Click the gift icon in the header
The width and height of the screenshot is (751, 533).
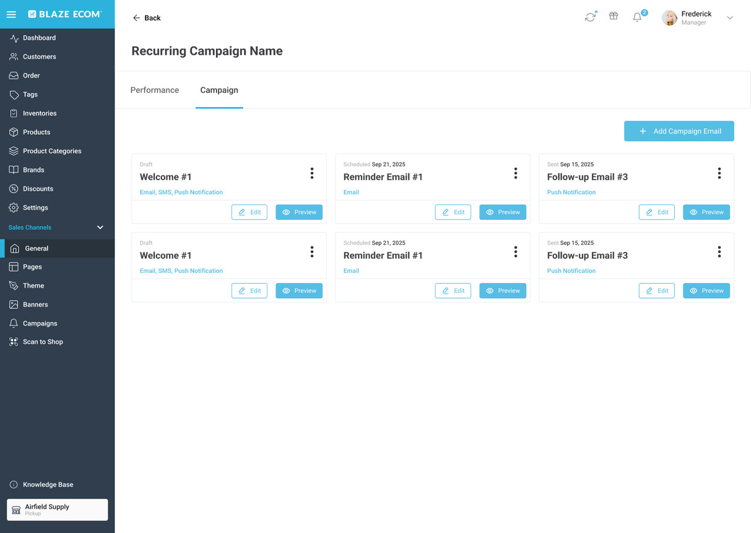coord(613,16)
